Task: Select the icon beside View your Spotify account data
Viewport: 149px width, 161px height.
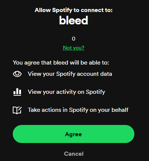Action: click(x=17, y=74)
